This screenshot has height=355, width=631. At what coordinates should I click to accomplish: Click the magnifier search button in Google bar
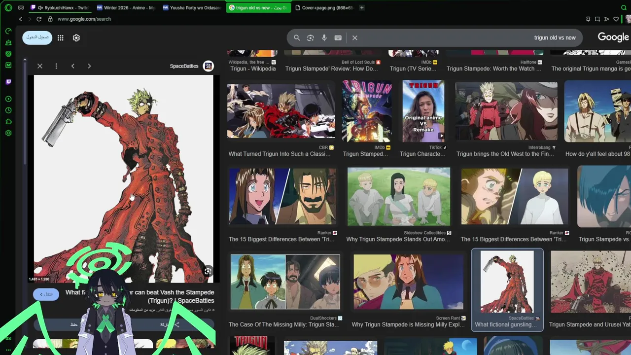pos(297,37)
